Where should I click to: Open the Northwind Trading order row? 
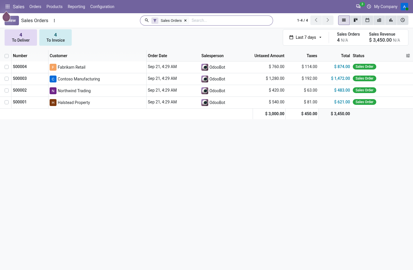pyautogui.click(x=206, y=91)
